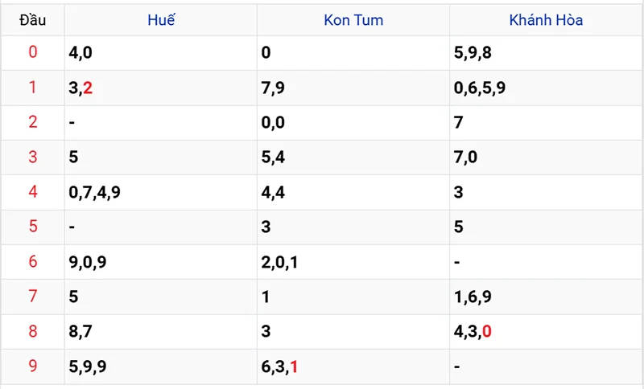644x389 pixels.
Task: Click Khánh Hòa cell showing 4,3,0
Action: (546, 332)
